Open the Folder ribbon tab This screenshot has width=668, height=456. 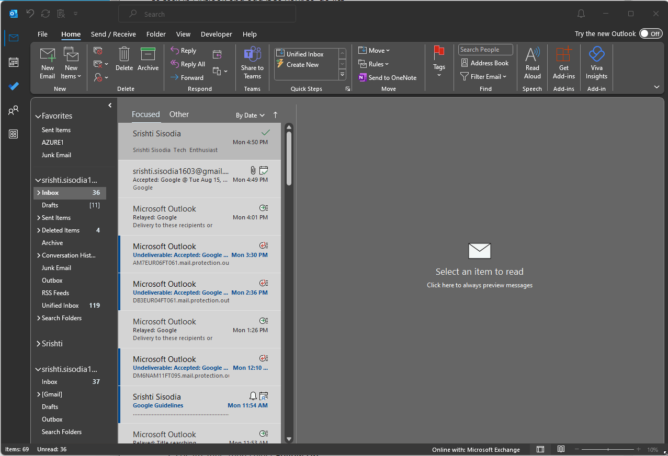click(x=156, y=34)
